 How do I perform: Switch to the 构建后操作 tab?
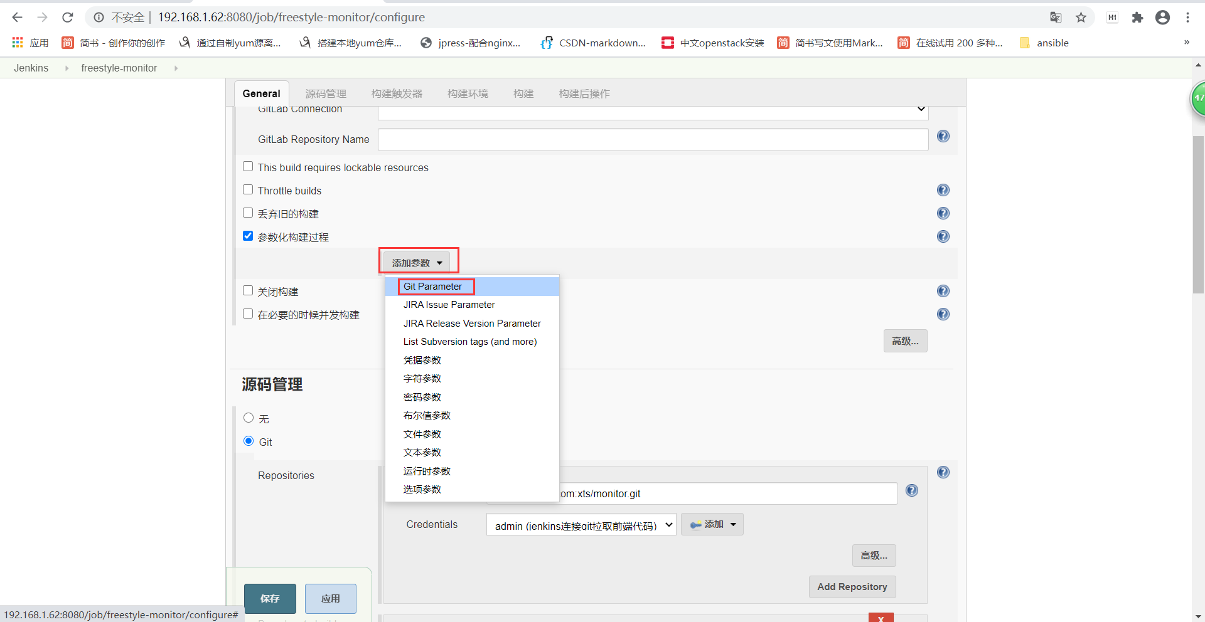click(x=584, y=93)
